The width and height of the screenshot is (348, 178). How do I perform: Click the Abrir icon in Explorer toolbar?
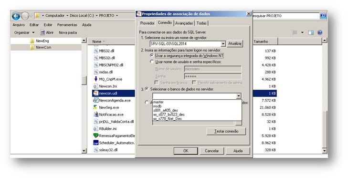pos(42,32)
